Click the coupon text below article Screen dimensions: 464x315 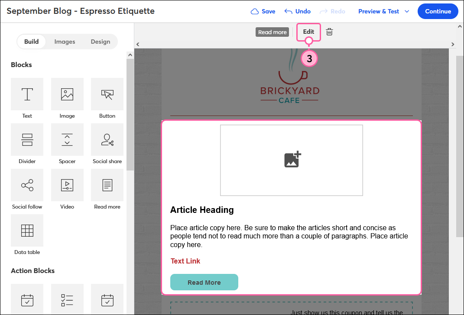(347, 312)
